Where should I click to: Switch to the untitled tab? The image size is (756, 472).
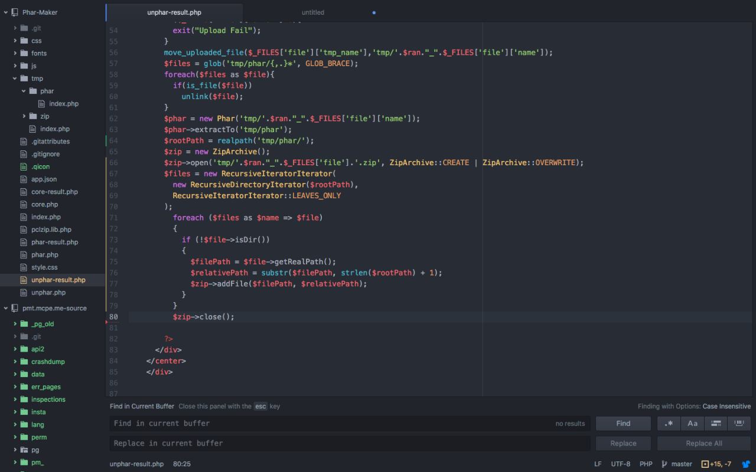tap(312, 12)
